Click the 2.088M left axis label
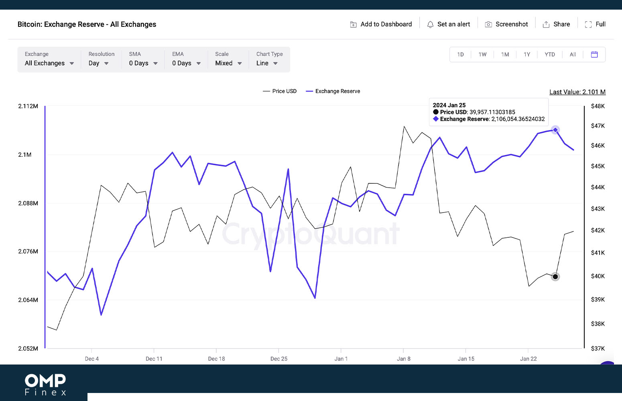Viewport: 622px width, 401px height. 28,203
